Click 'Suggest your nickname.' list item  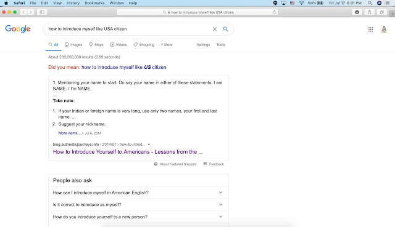coord(82,124)
